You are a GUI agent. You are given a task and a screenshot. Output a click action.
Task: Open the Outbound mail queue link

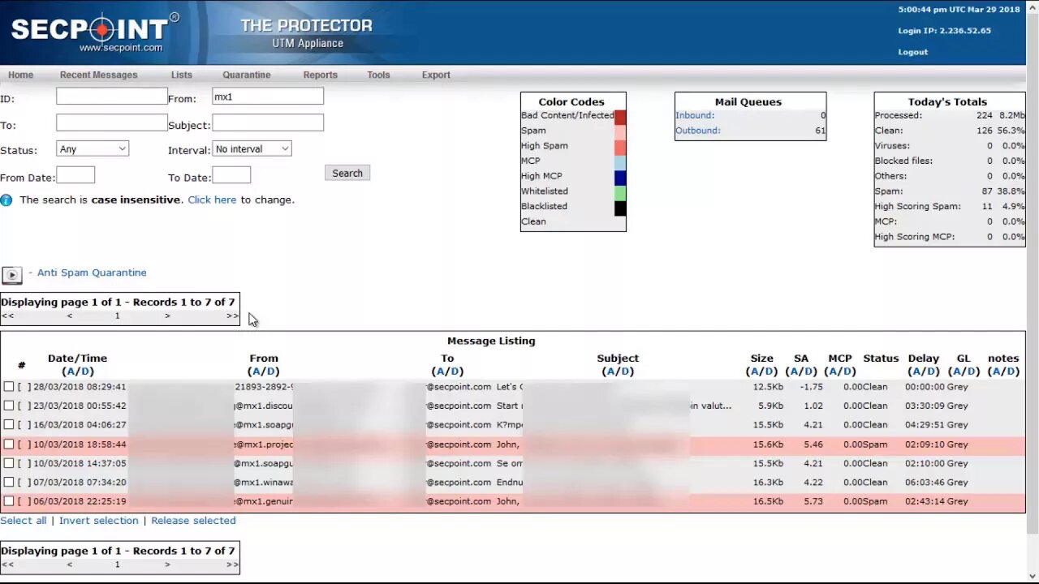click(698, 131)
